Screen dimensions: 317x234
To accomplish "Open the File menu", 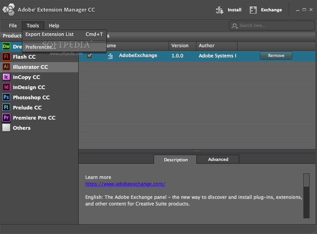I will (12, 25).
